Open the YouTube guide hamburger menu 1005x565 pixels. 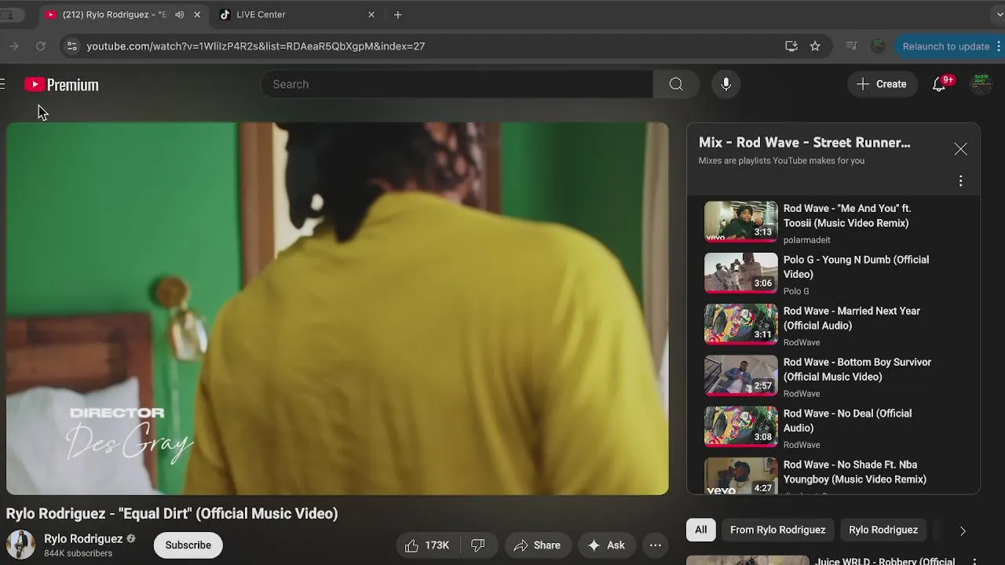2,84
